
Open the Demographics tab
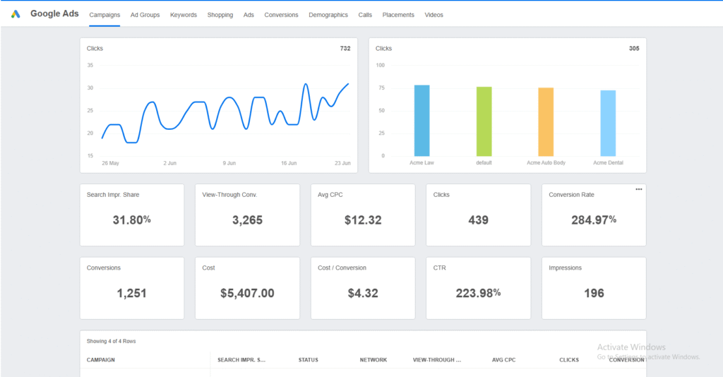328,15
